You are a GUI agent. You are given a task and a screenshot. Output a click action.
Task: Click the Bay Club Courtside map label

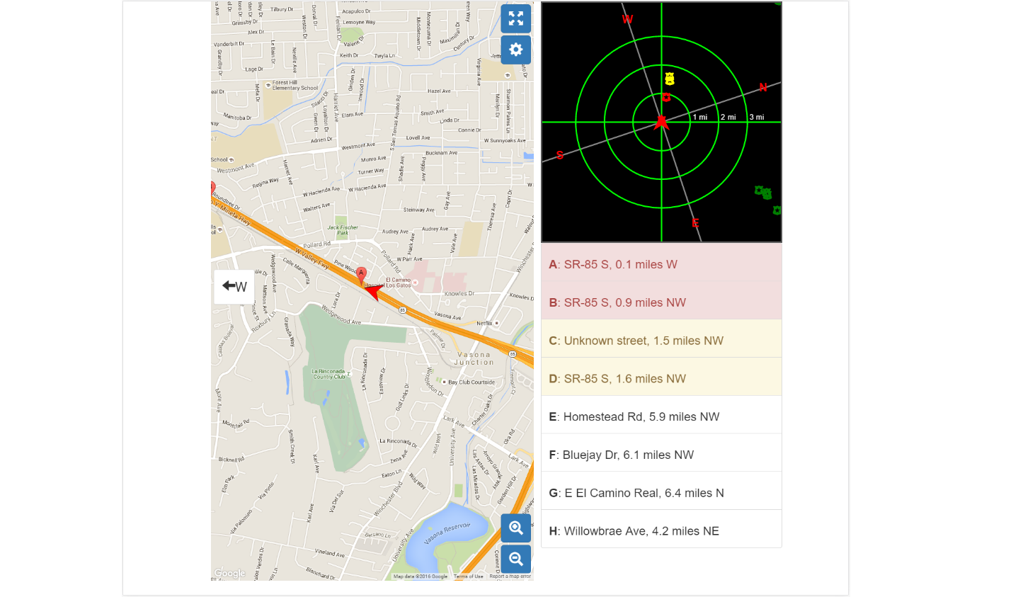tap(471, 382)
